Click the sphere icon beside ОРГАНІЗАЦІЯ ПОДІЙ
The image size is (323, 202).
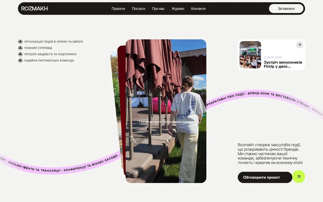[x=20, y=42]
